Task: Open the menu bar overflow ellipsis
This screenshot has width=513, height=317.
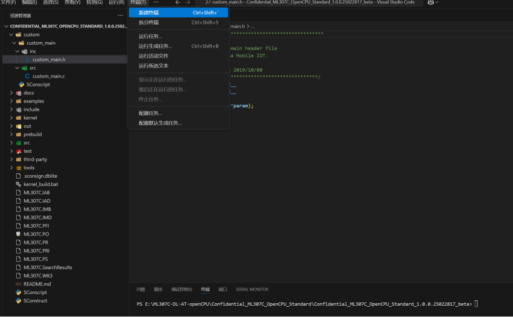Action: coord(156,2)
